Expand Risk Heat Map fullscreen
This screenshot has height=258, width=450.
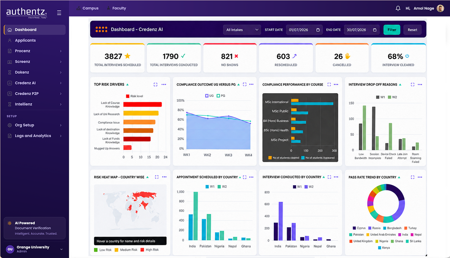(x=157, y=177)
